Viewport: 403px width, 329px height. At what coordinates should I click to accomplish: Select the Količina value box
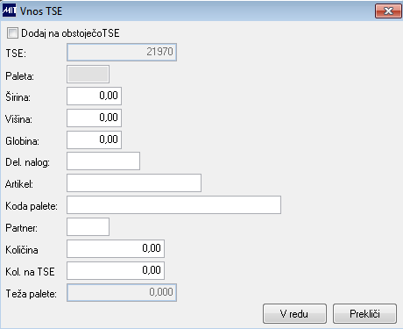(x=116, y=248)
